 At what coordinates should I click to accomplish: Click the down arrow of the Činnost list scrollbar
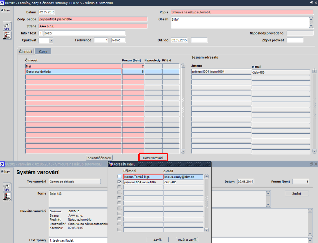[x=183, y=151]
